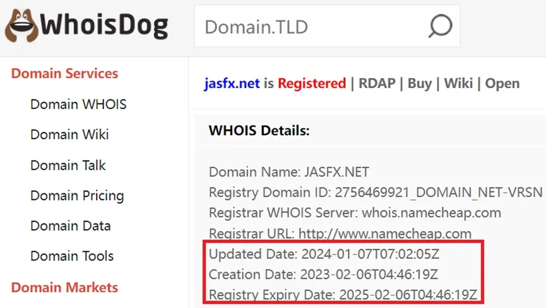546x308 pixels.
Task: Click the namecheap Registrar URL text
Action: [x=385, y=234]
